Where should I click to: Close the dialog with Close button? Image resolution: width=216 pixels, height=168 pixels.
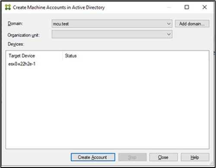click(x=163, y=157)
